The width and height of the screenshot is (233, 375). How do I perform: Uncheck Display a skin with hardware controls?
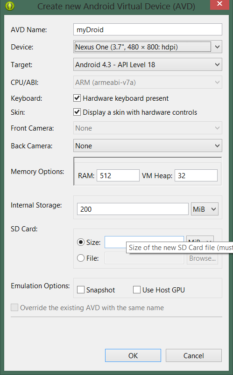(77, 112)
